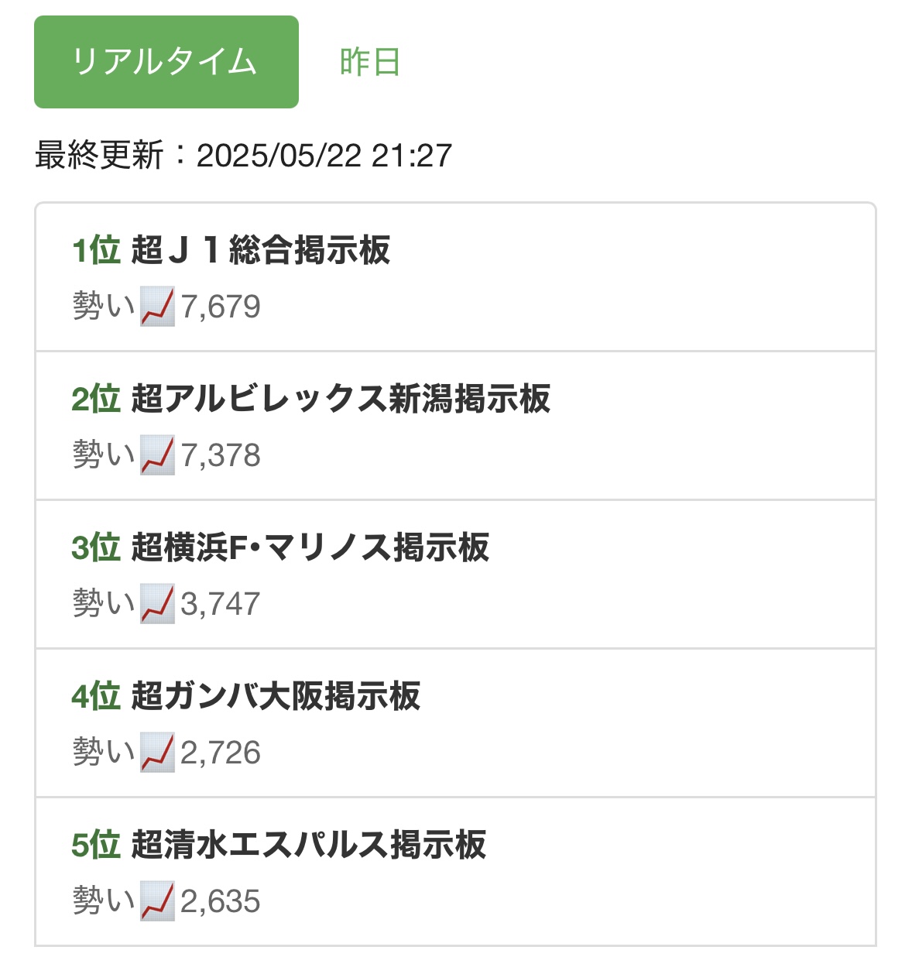Screen dimensions: 912x964
Task: Click the 2位 rank label
Action: 96,399
